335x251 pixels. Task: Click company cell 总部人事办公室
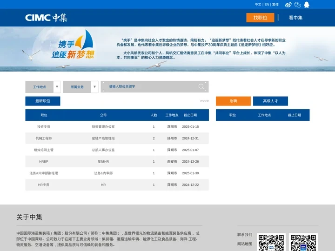[103, 150]
